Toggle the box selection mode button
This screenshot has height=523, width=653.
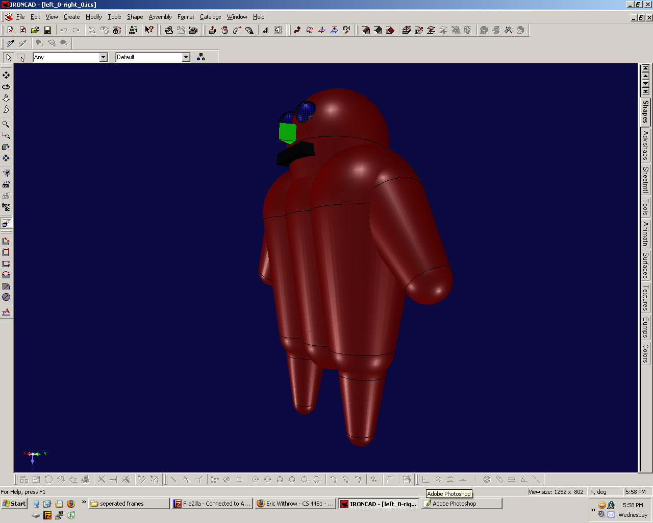click(x=21, y=57)
